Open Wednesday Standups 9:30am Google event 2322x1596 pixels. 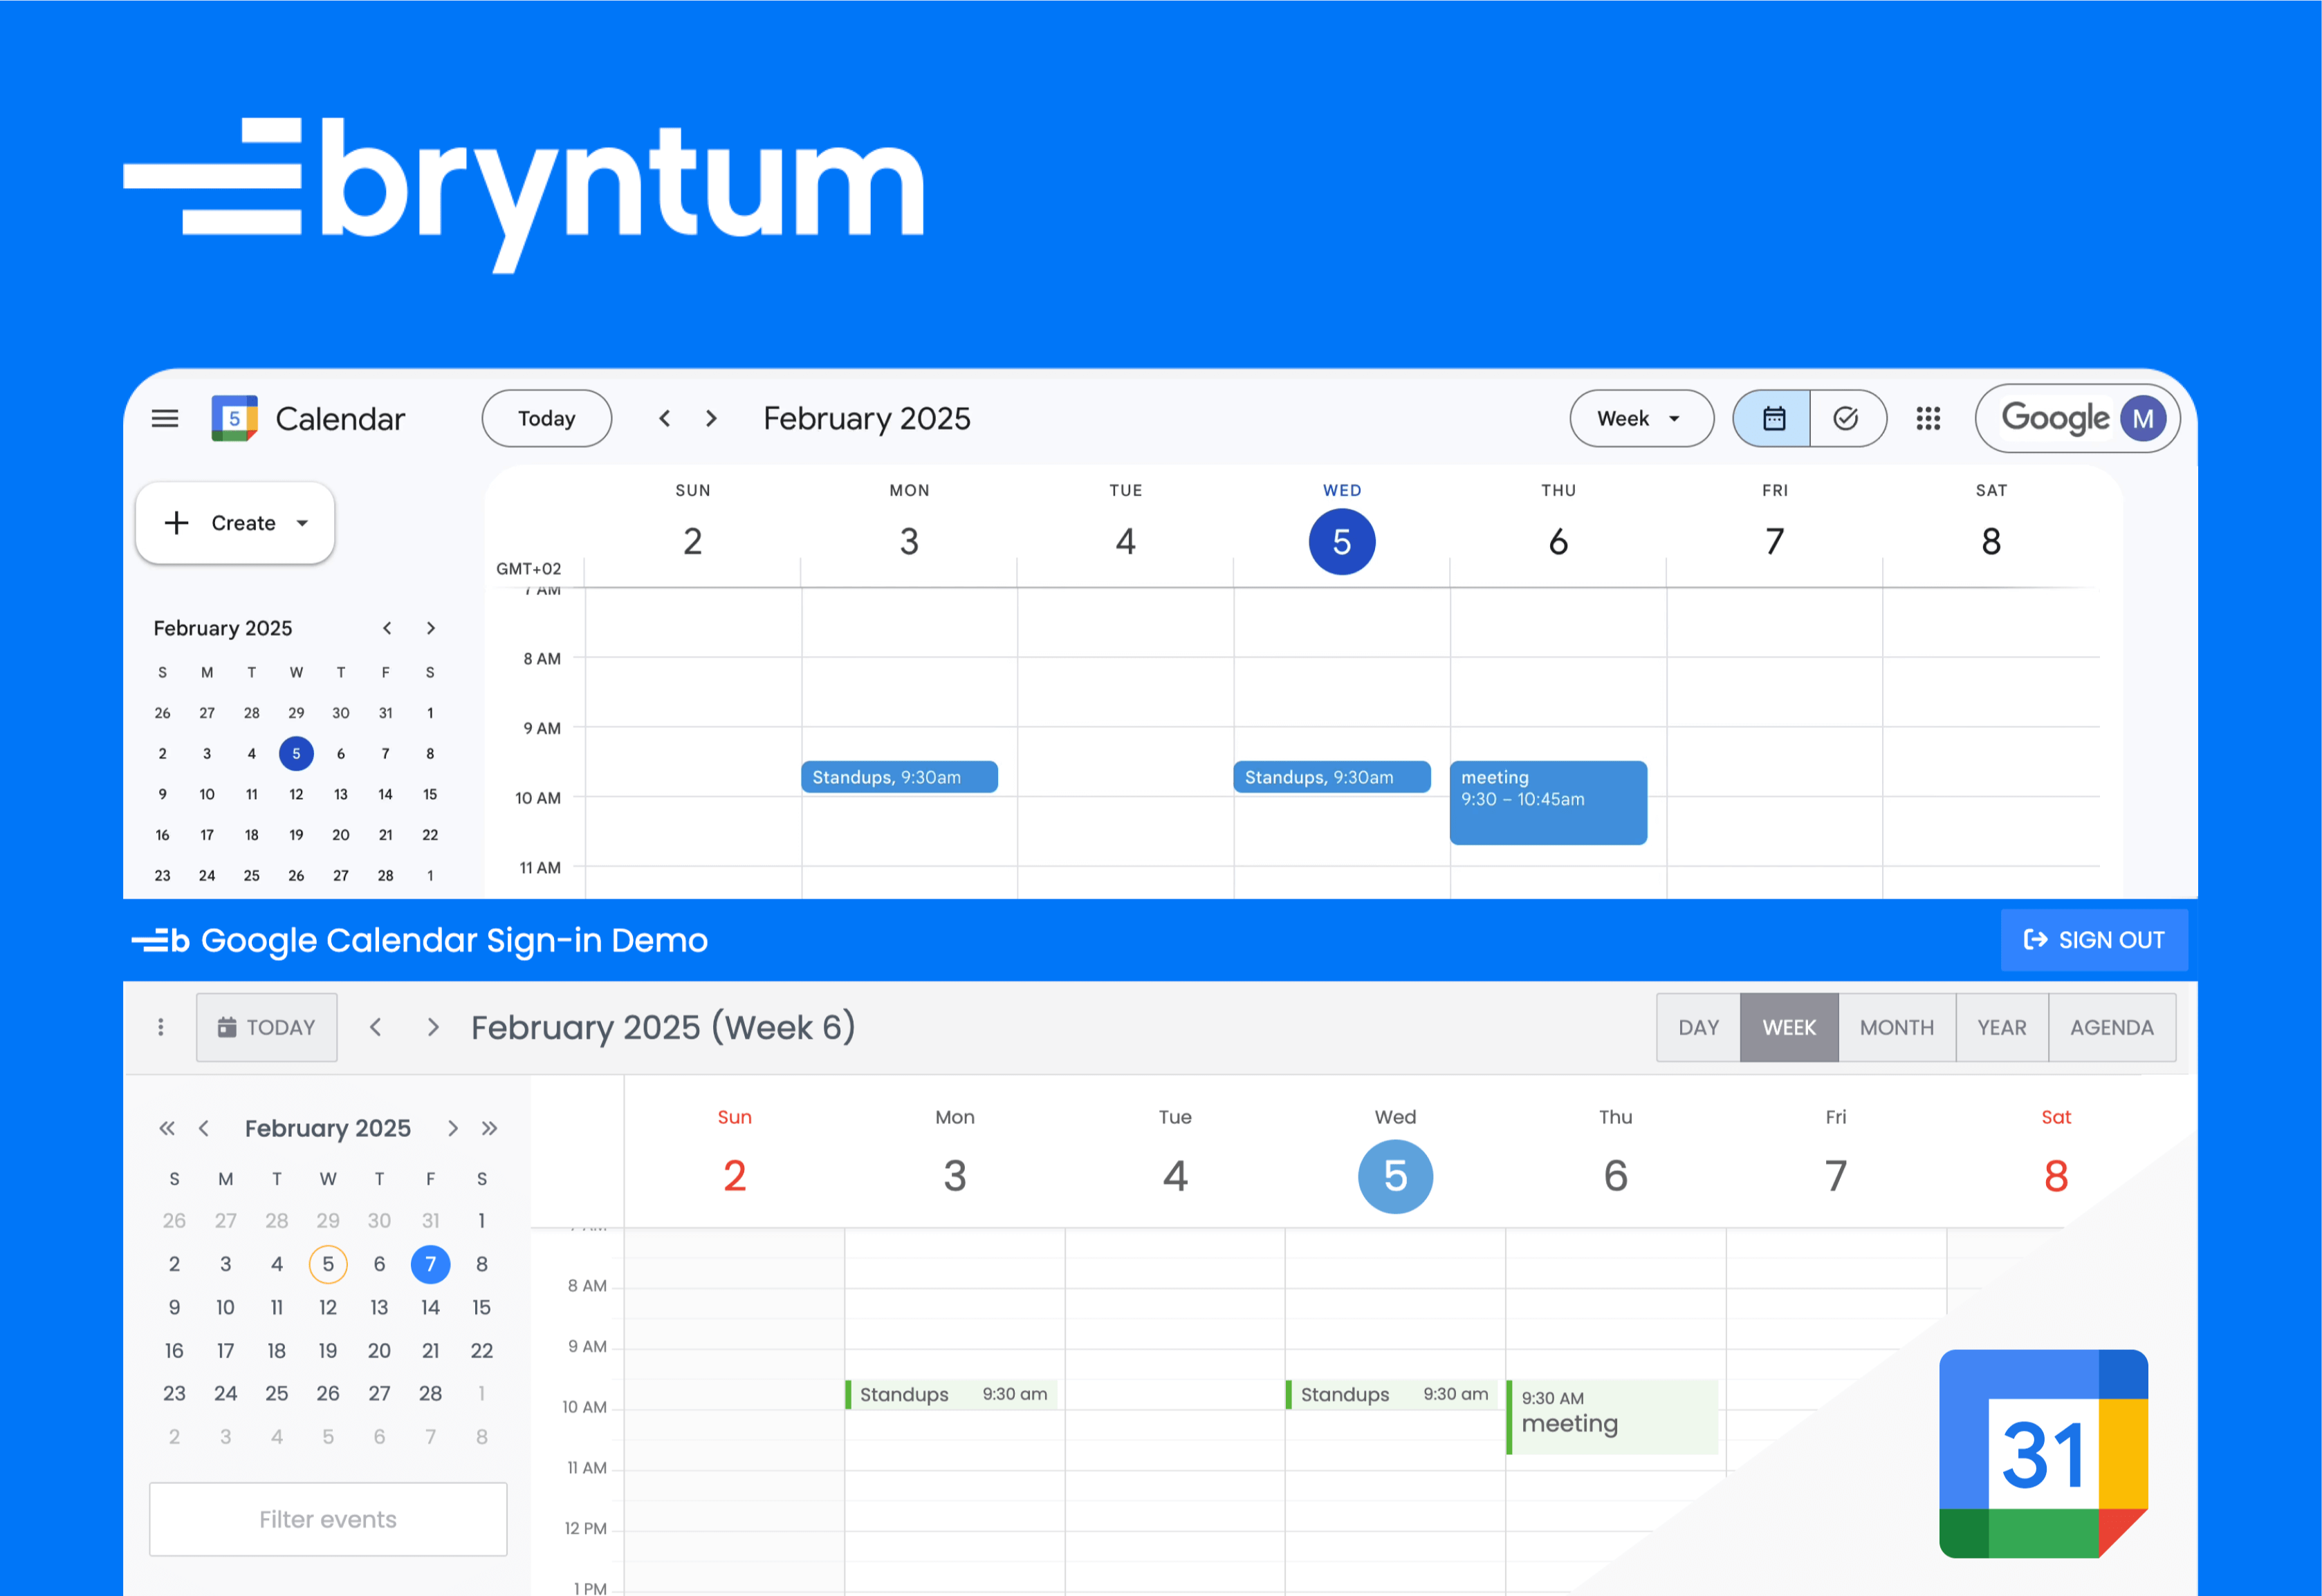tap(1332, 777)
